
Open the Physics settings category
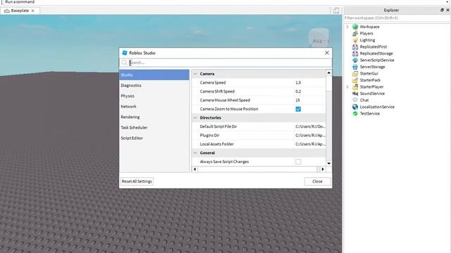(154, 96)
